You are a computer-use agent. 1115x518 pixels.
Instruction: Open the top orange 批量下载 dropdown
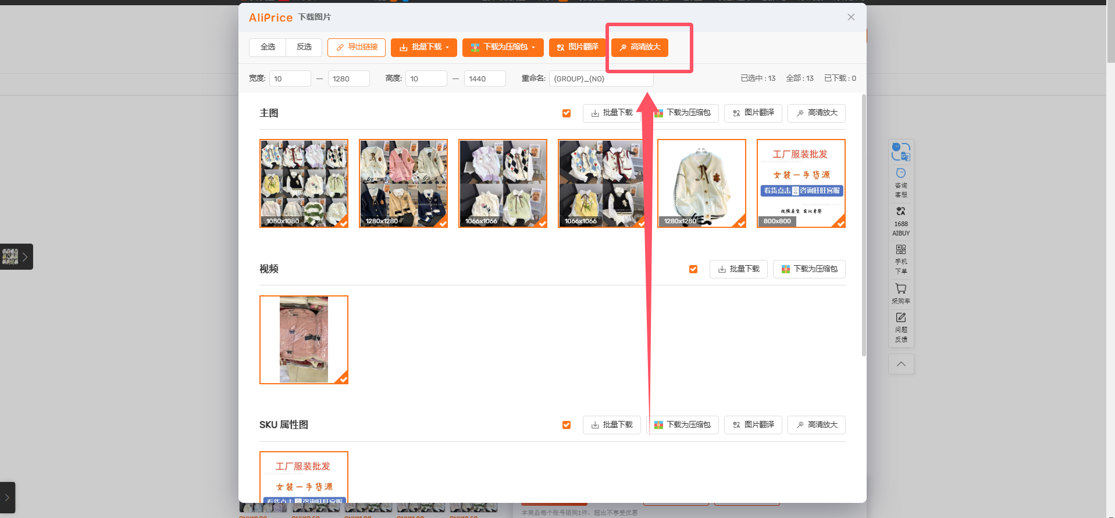click(x=424, y=47)
